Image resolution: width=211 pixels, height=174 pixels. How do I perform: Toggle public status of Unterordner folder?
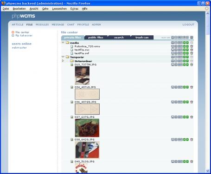[x=187, y=61]
